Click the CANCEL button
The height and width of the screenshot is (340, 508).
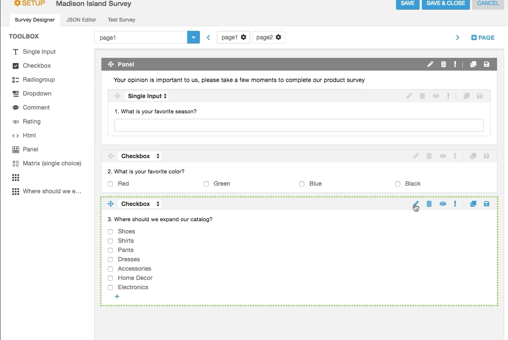point(488,3)
